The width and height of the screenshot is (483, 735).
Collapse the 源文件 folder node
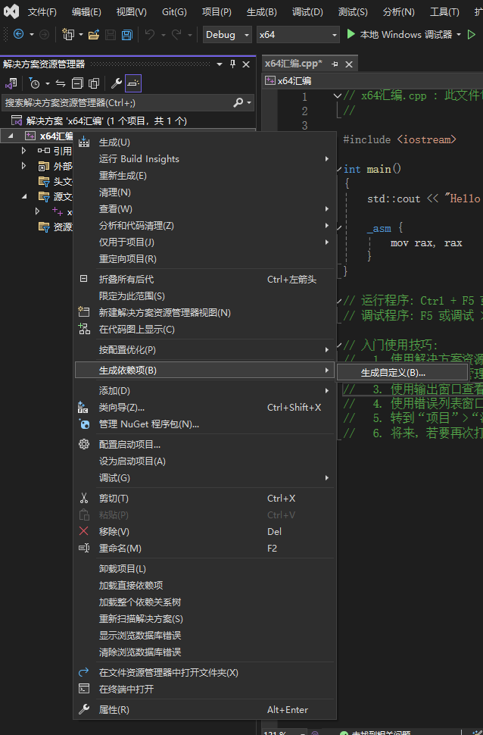point(24,196)
